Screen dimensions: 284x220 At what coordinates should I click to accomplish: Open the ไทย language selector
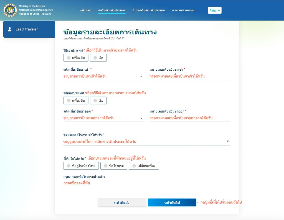[215, 10]
